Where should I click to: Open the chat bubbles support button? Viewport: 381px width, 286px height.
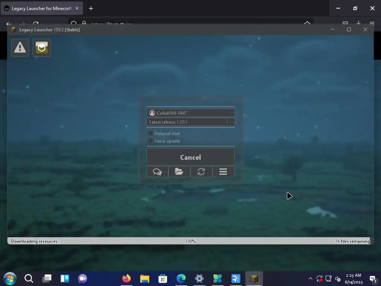[157, 172]
